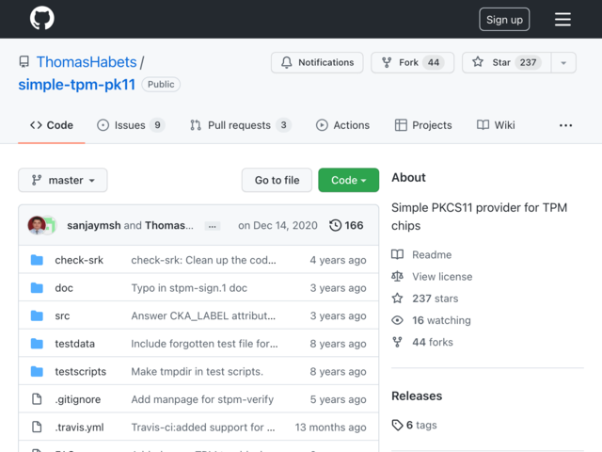This screenshot has height=452, width=602.
Task: Star the repository with Star button
Action: (x=506, y=62)
